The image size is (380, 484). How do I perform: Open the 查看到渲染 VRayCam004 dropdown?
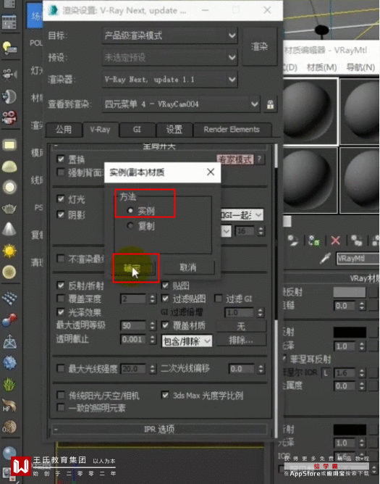pos(181,104)
